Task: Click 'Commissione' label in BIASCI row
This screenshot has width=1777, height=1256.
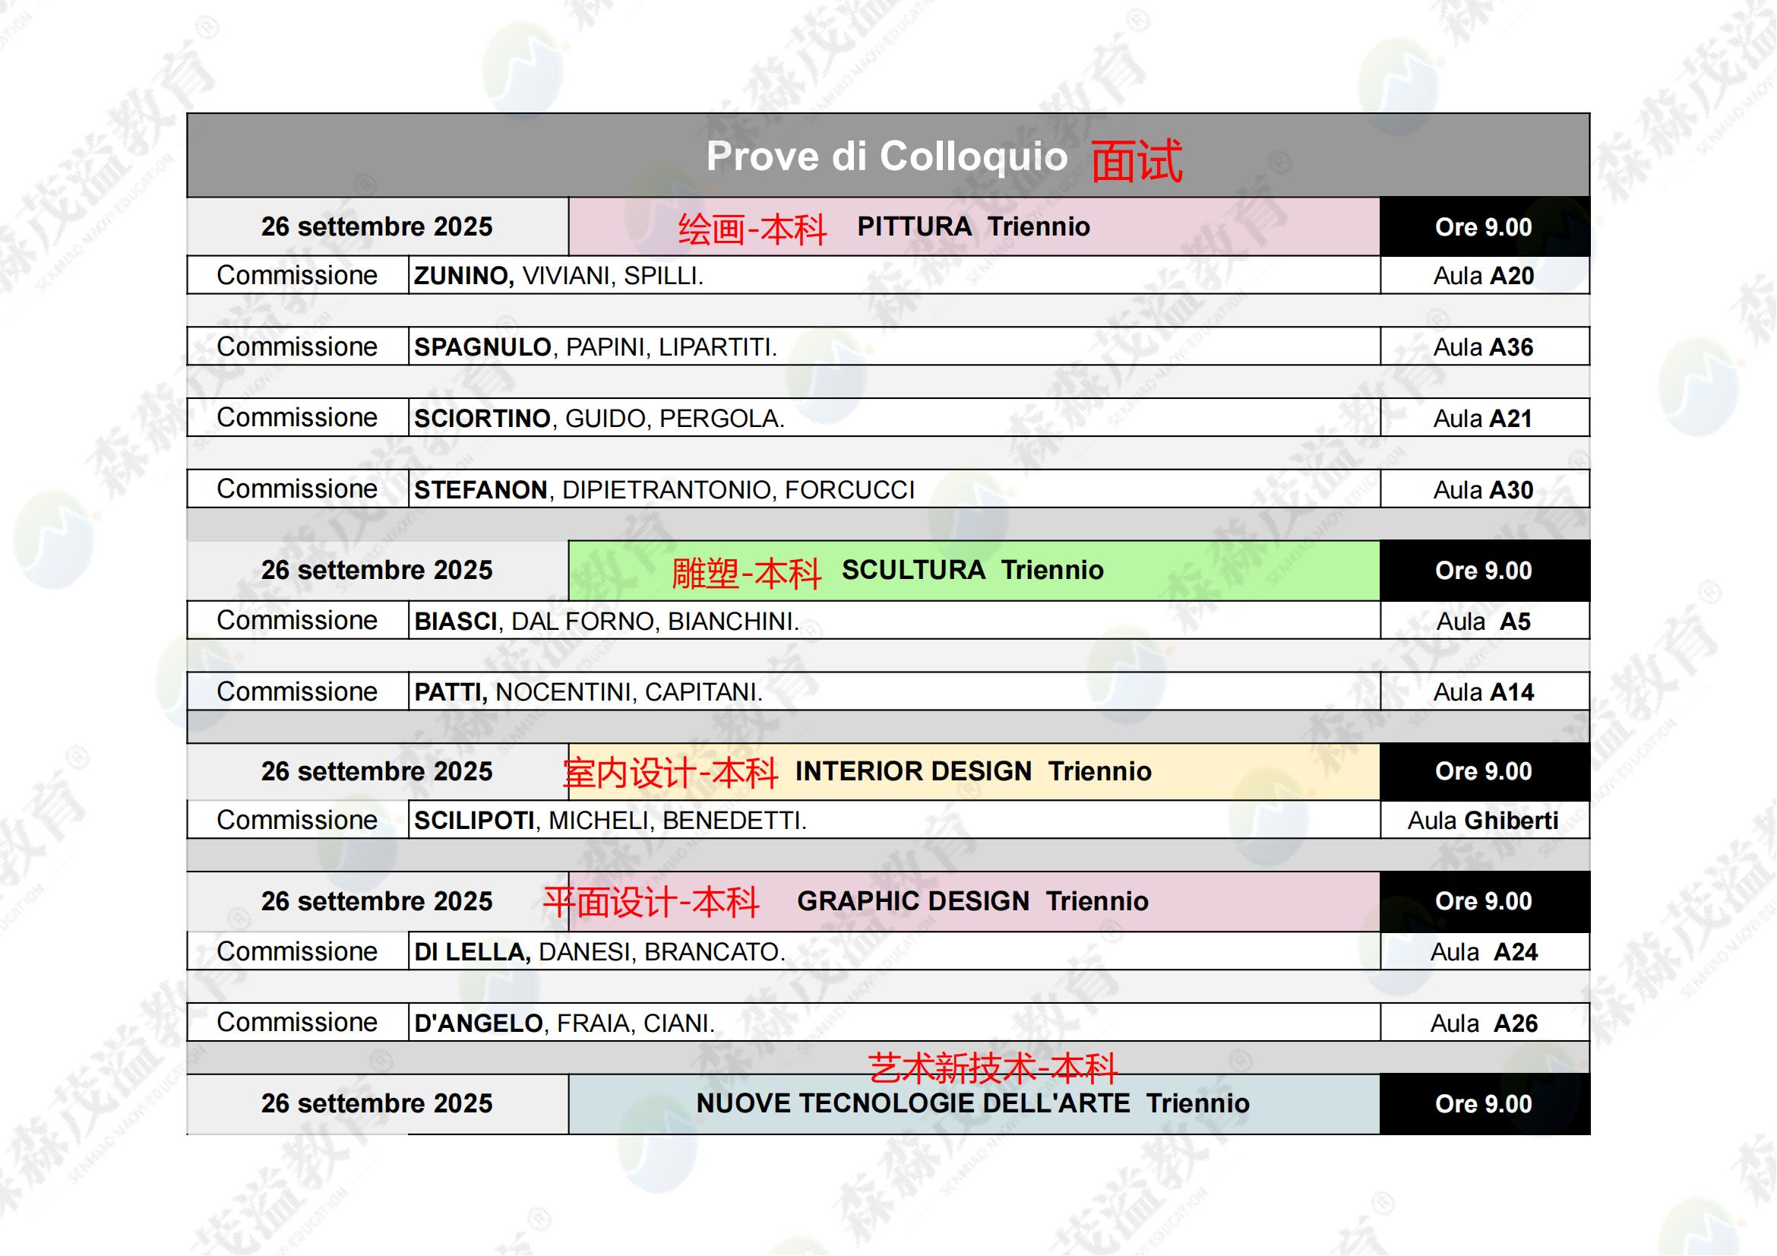Action: pyautogui.click(x=297, y=620)
